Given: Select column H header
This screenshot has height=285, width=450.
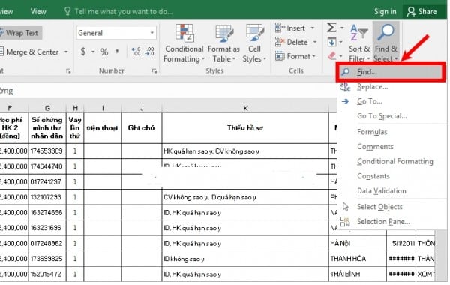Looking at the screenshot, I should (75, 108).
